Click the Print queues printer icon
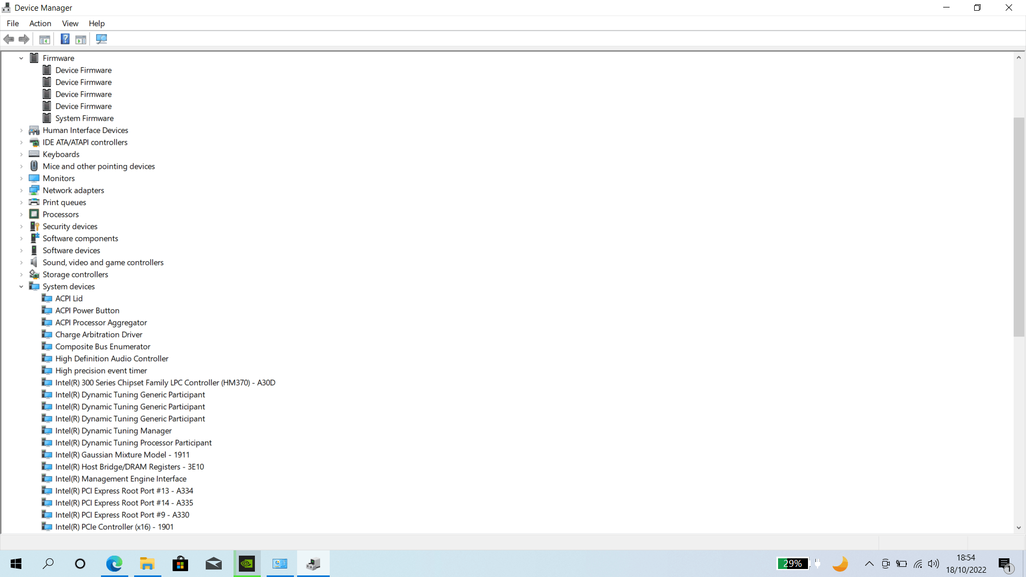Screen dimensions: 1026x577 pos(34,202)
